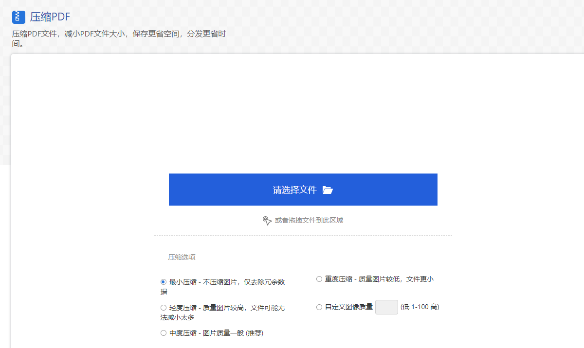
Task: Click the custom image quality input box
Action: click(x=386, y=307)
